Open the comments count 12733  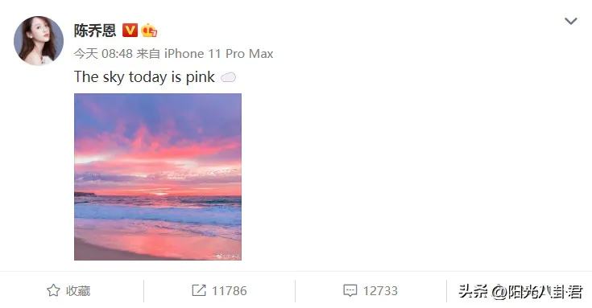pyautogui.click(x=380, y=290)
